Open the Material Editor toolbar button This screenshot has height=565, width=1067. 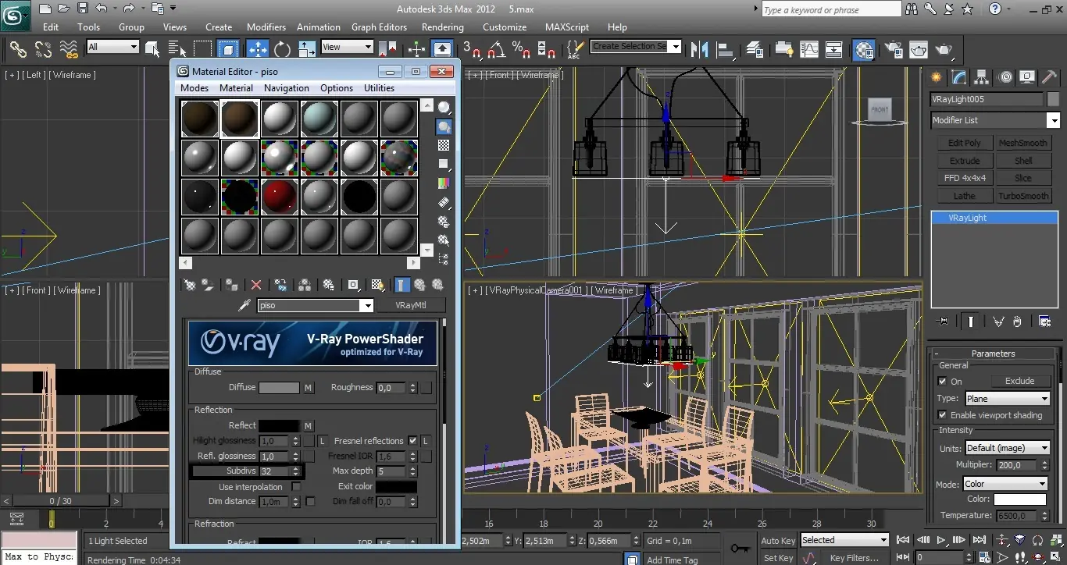click(863, 49)
